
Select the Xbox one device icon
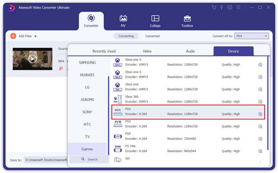118,87
